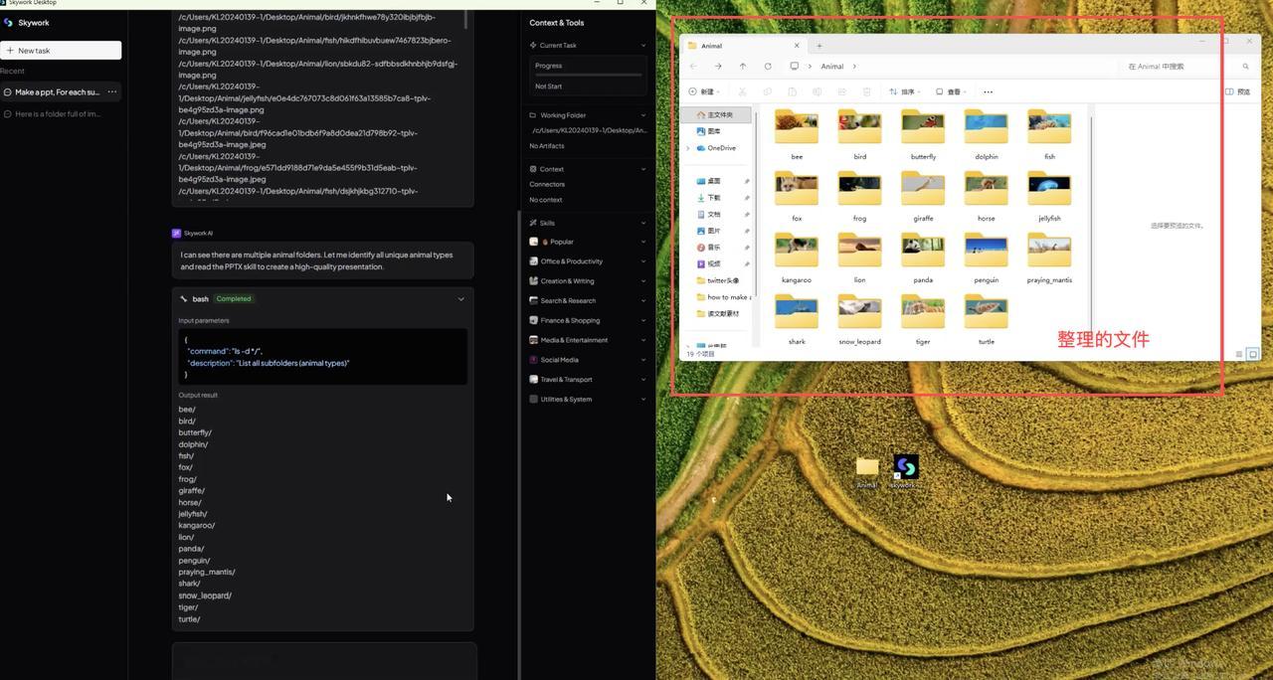Collapse the Context section
Image resolution: width=1273 pixels, height=680 pixels.
642,169
